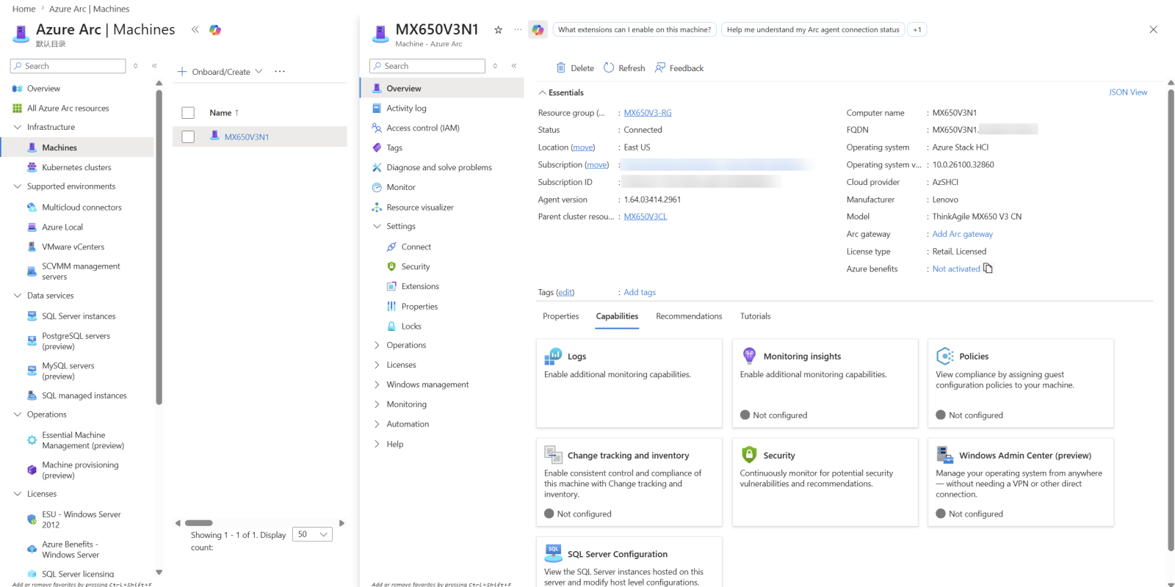This screenshot has width=1175, height=587.
Task: Open the MX650V3N1 machine in list
Action: pos(247,137)
